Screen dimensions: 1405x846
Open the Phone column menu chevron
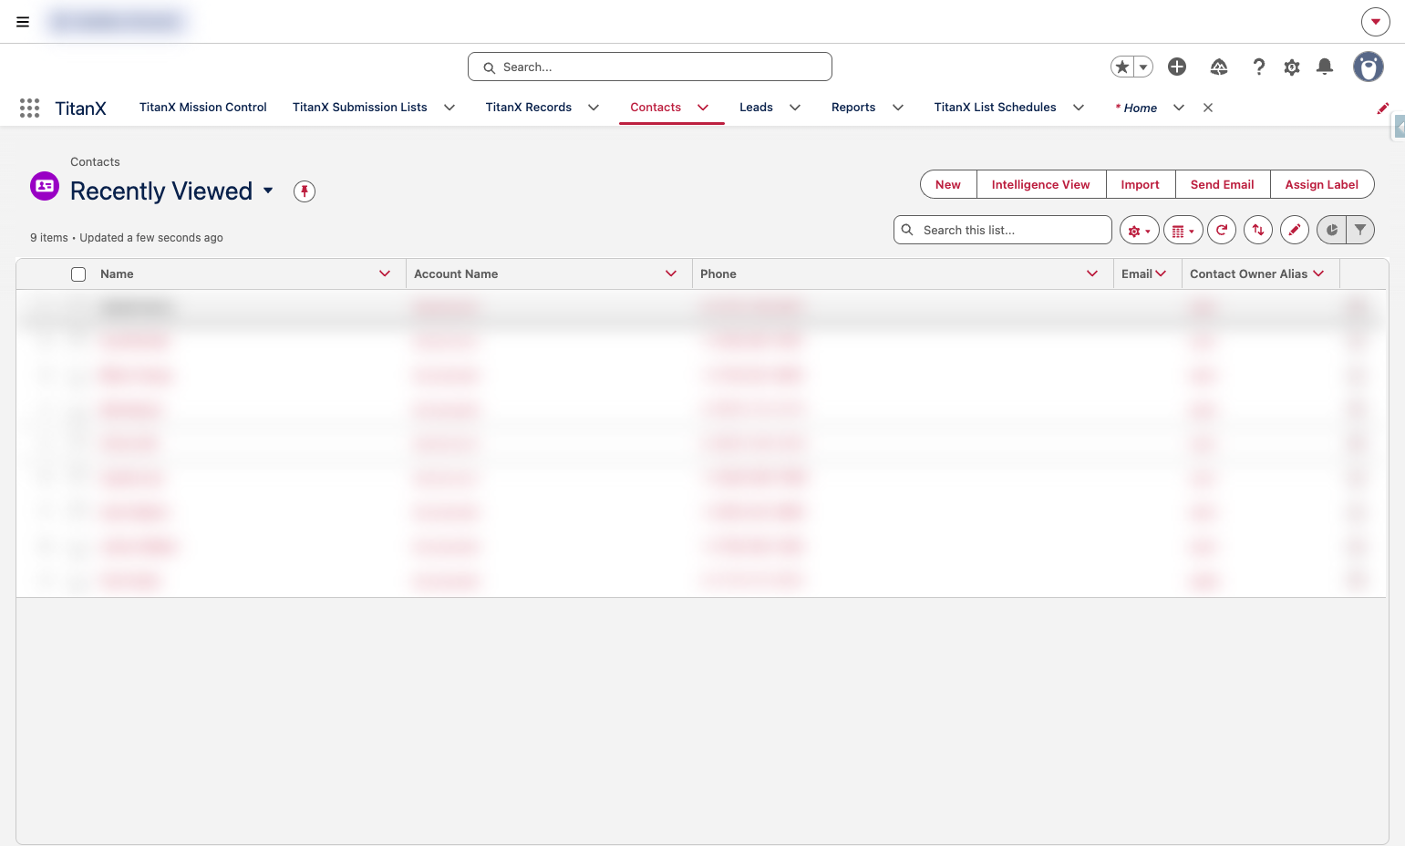point(1092,273)
